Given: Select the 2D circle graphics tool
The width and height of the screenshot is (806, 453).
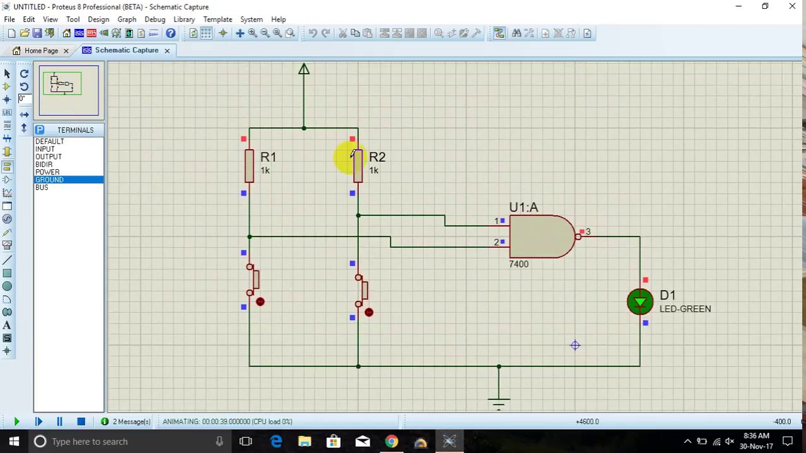Looking at the screenshot, I should pyautogui.click(x=7, y=286).
